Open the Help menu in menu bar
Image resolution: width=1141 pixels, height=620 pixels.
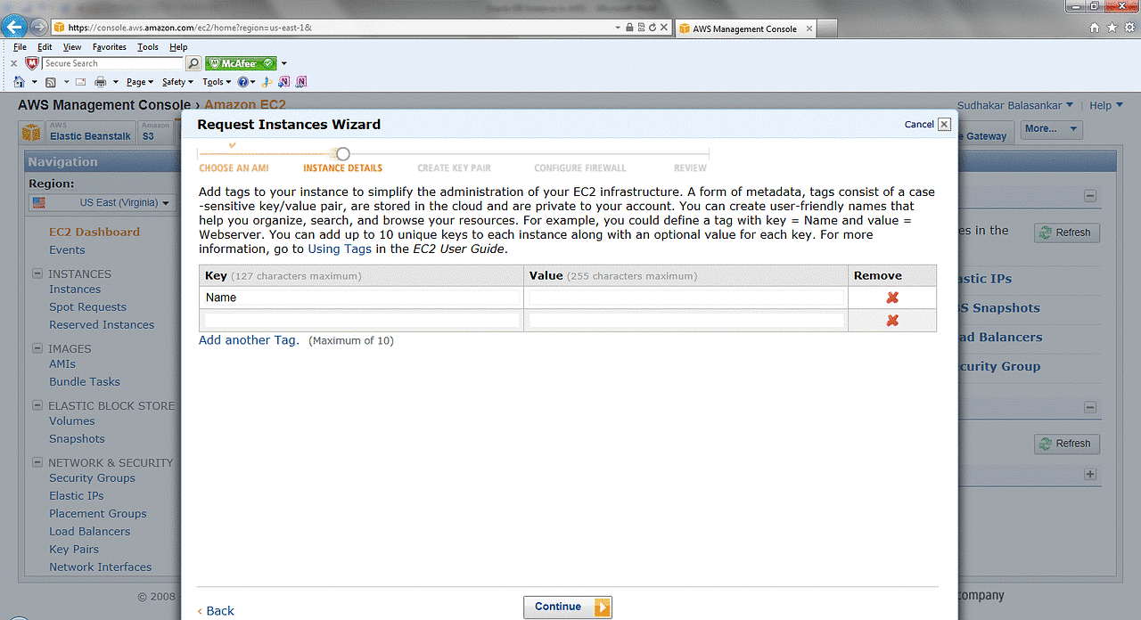click(x=178, y=47)
